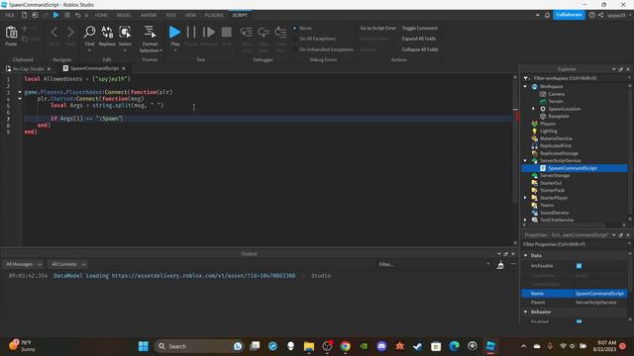Viewport: 634px width, 356px height.
Task: Collapse the Behavior properties section
Action: coord(526,312)
